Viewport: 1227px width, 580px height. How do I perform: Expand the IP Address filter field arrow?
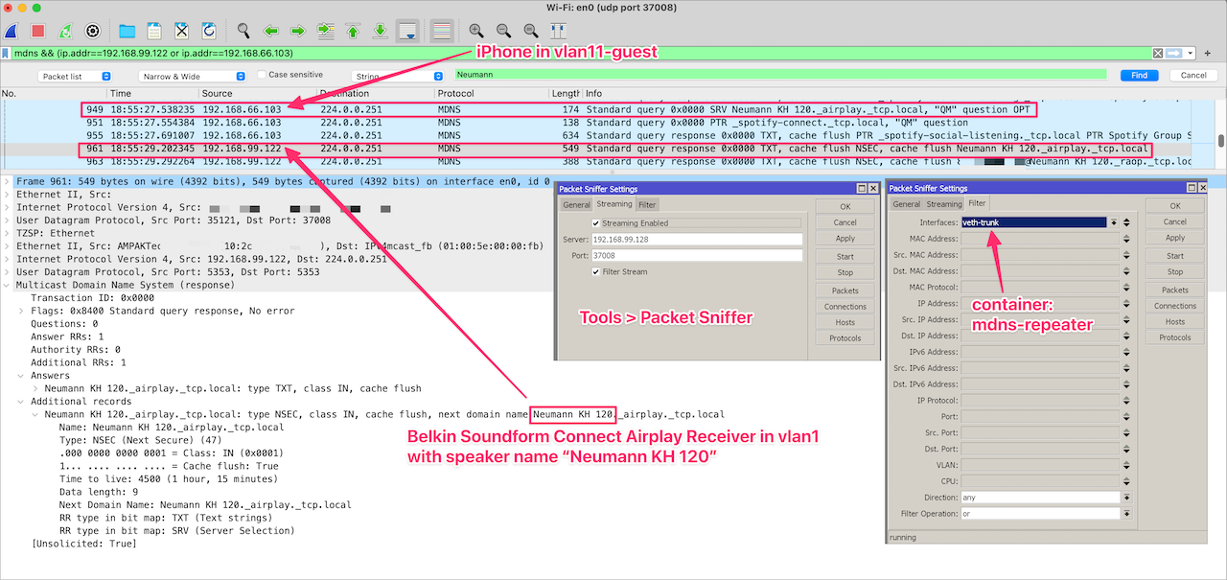(x=1126, y=303)
